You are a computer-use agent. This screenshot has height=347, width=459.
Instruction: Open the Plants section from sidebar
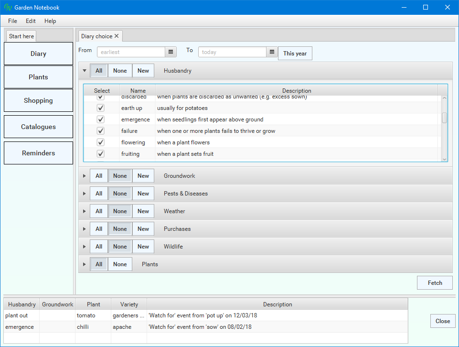click(38, 77)
